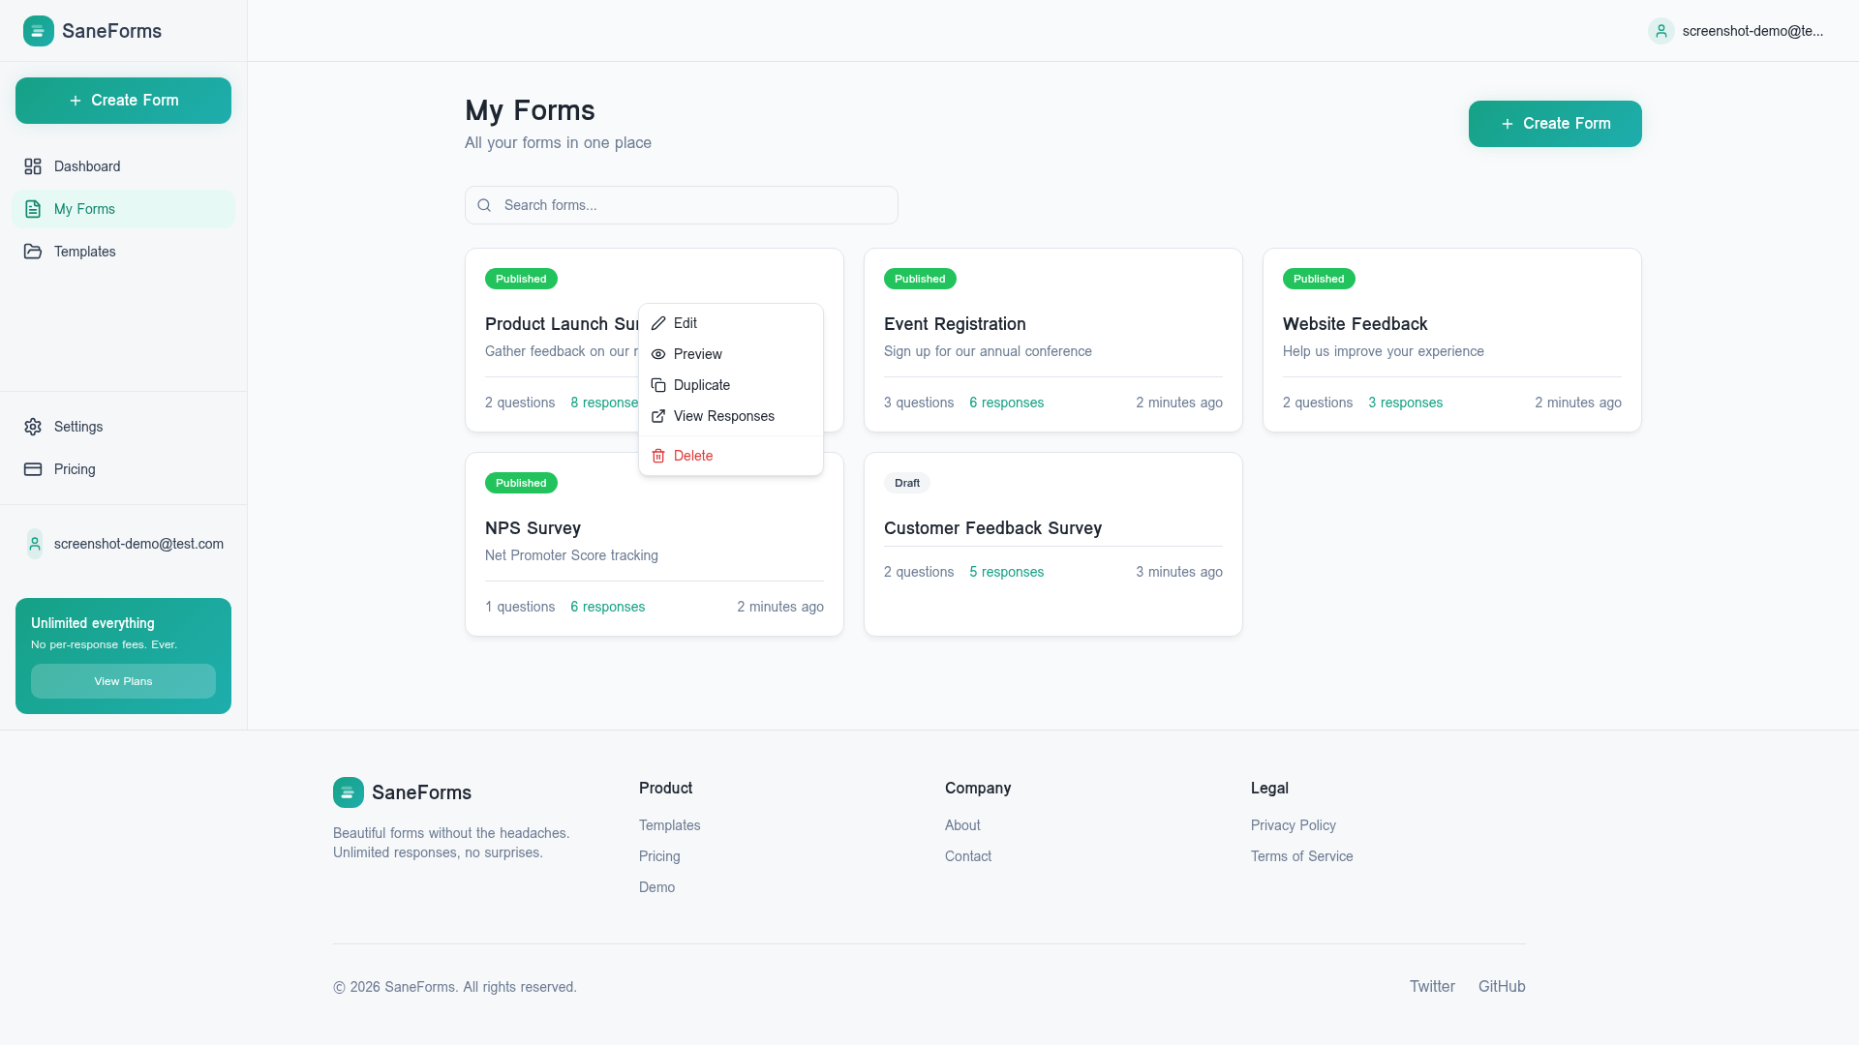Click the pencil Edit icon in menu
Screen dimensions: 1859x1045
[x=658, y=323]
